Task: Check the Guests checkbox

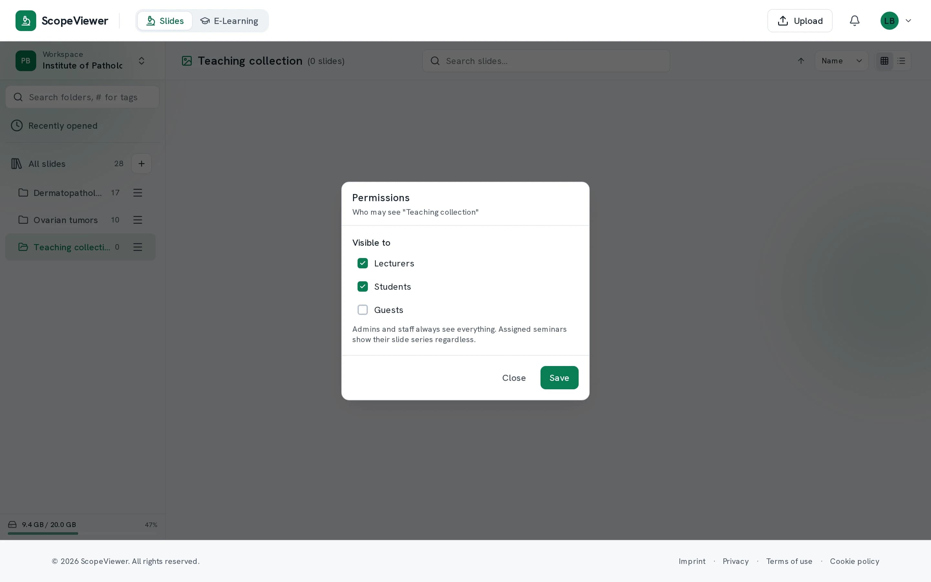Action: (363, 310)
